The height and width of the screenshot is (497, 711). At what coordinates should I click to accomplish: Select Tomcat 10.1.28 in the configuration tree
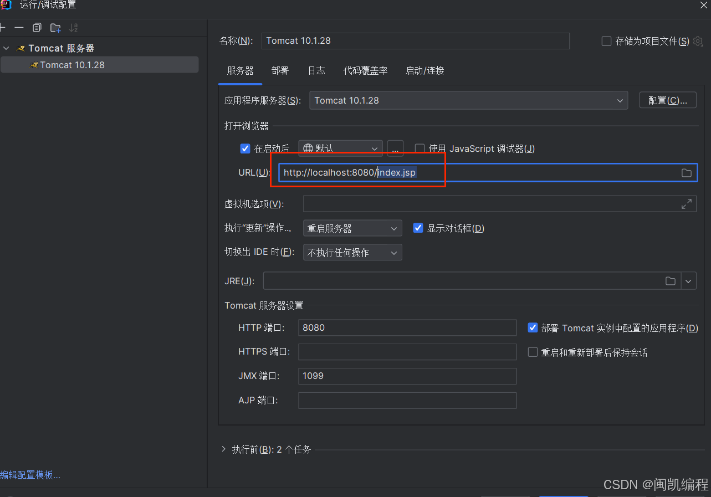[99, 65]
